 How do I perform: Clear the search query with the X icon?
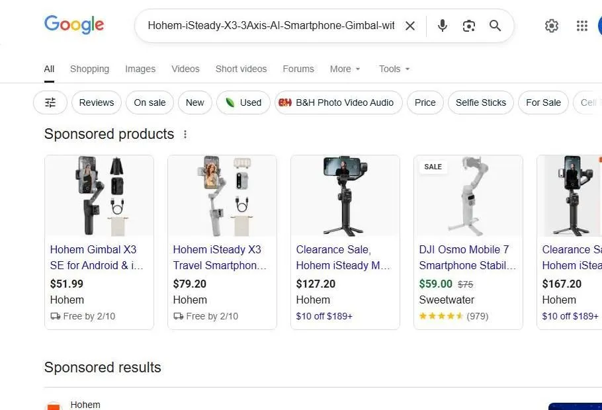pos(410,26)
